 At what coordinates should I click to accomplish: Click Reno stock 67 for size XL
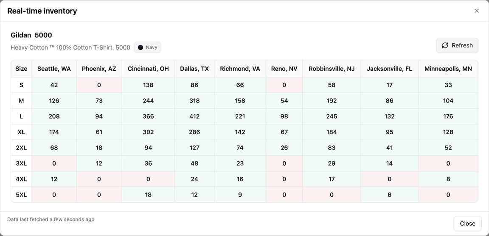click(284, 132)
